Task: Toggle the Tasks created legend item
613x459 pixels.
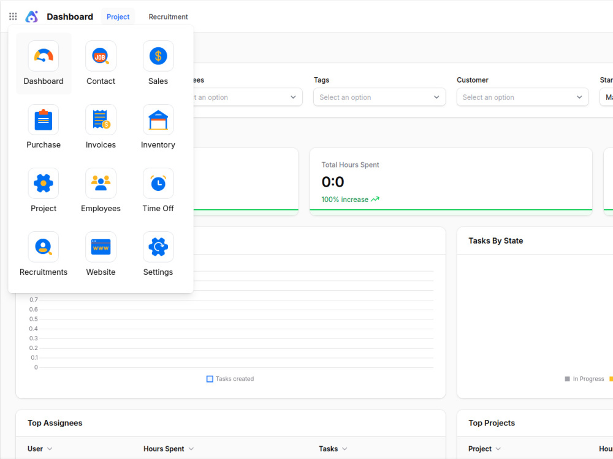Action: click(x=230, y=379)
